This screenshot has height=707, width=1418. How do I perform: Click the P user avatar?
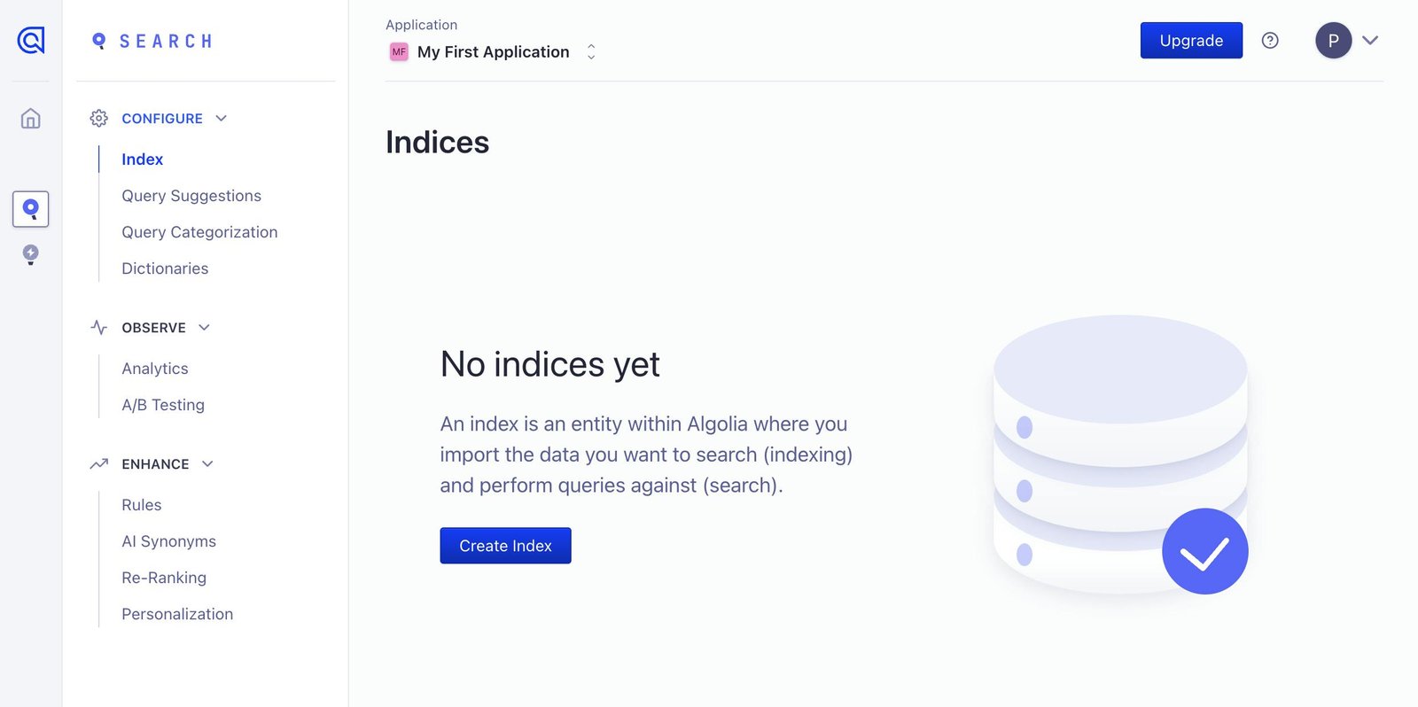tap(1333, 40)
